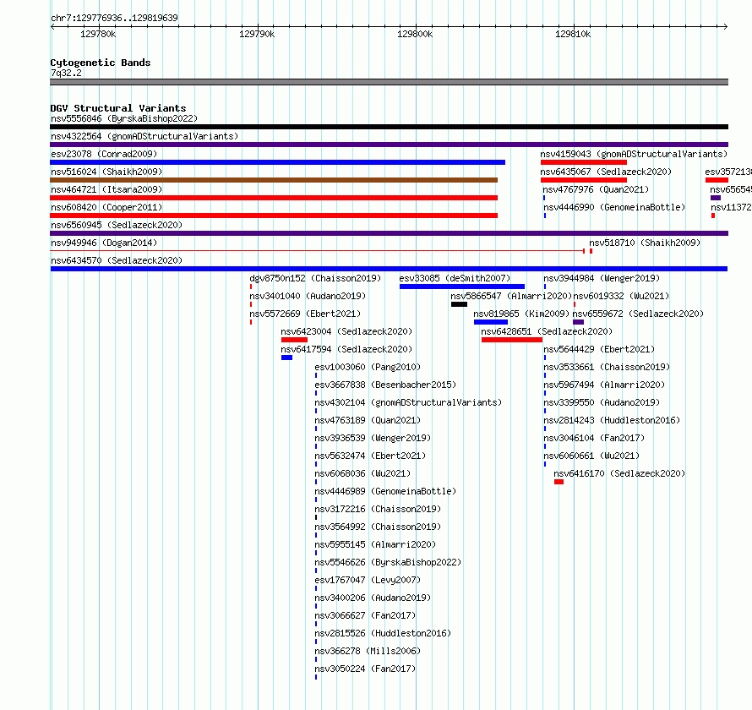Select esv1767047 (Levy2007) label
752x710 pixels.
pyautogui.click(x=368, y=580)
